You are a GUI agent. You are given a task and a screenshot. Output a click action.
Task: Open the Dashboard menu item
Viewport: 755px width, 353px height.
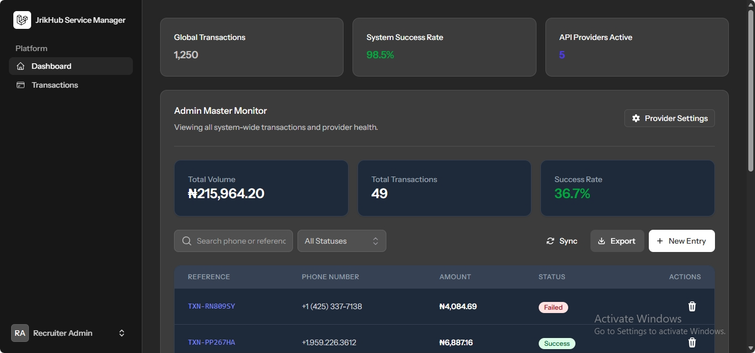pyautogui.click(x=71, y=66)
